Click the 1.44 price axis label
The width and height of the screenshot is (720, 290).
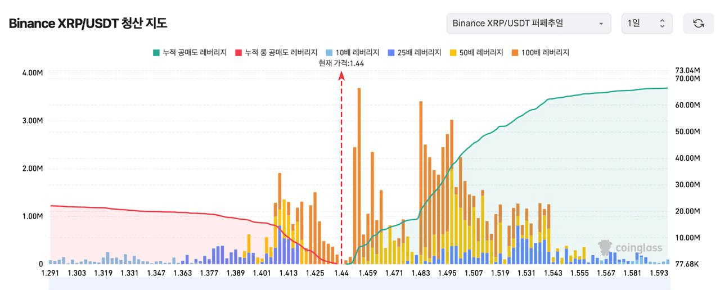pos(341,273)
